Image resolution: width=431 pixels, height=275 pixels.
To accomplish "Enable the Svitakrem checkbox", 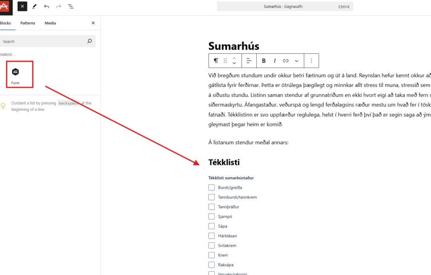I will tap(212, 245).
